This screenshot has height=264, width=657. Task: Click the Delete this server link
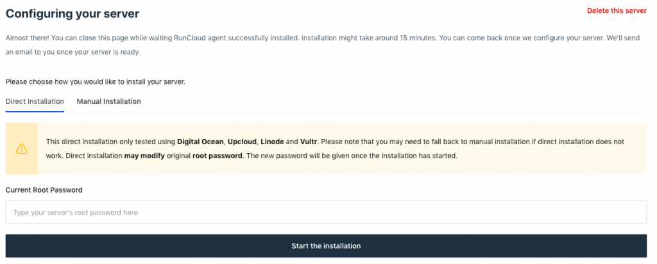617,11
